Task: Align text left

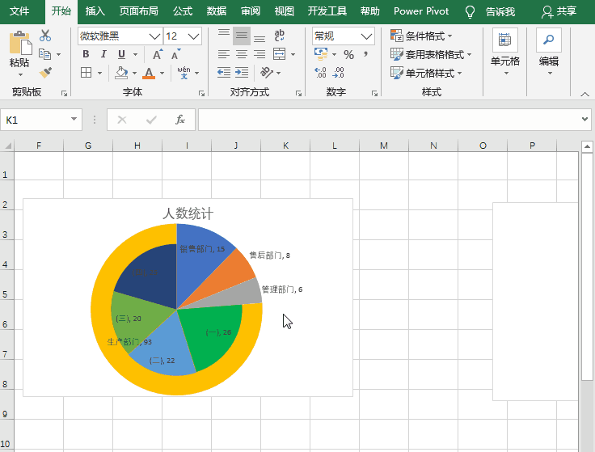Action: (223, 54)
